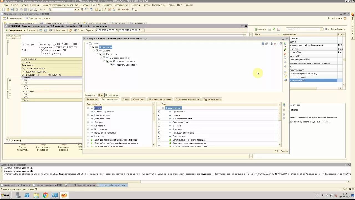Click the save diskette icon in main toolbar

(x=12, y=9)
